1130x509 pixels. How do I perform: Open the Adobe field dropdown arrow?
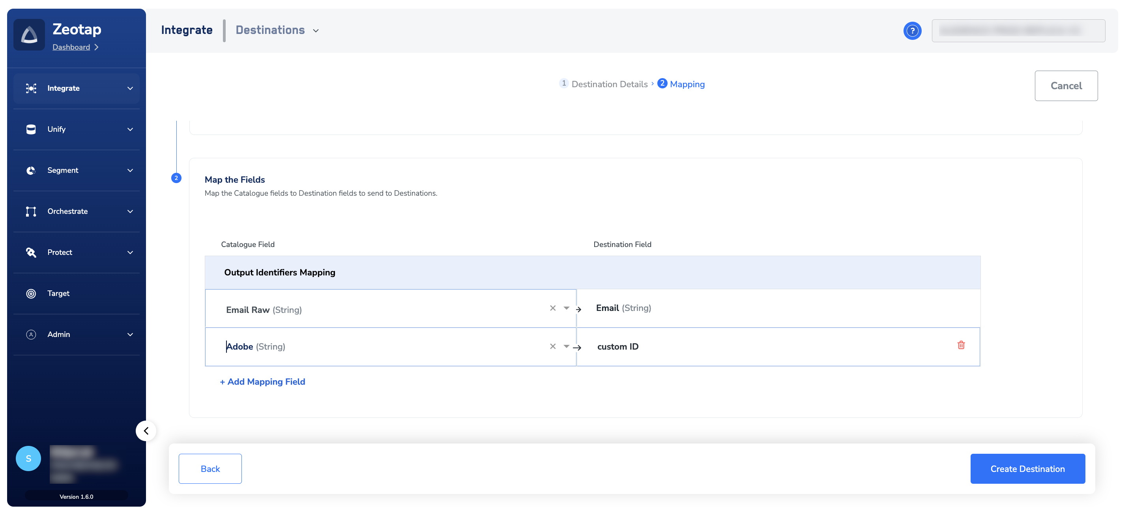tap(566, 346)
